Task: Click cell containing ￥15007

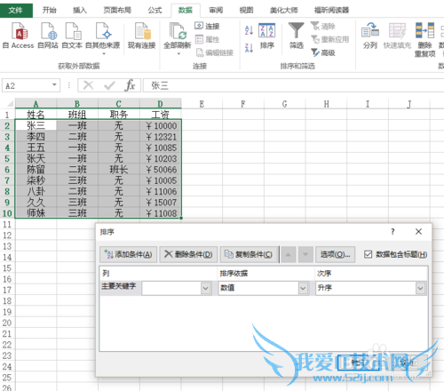Action: tap(161, 203)
